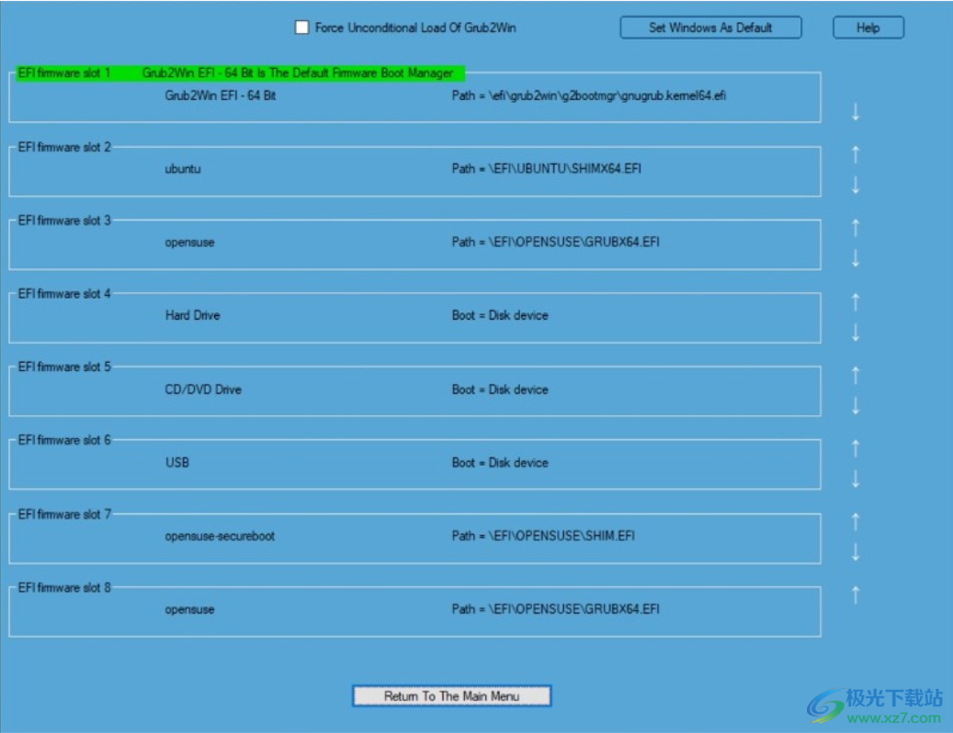Move Hard Drive slot 4 up
Viewport: 953px width, 733px height.
[856, 302]
